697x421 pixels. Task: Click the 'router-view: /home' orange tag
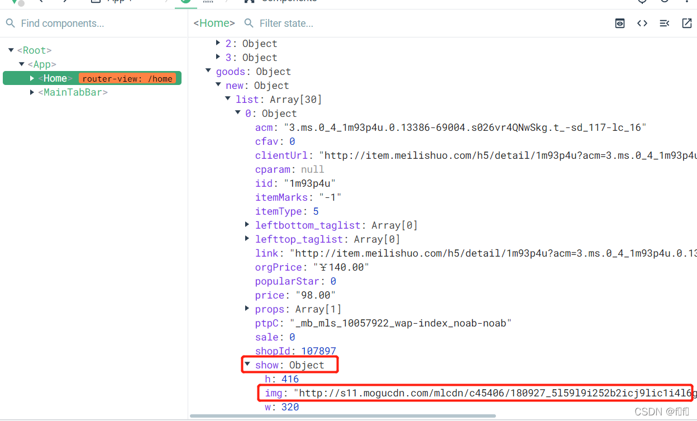127,78
